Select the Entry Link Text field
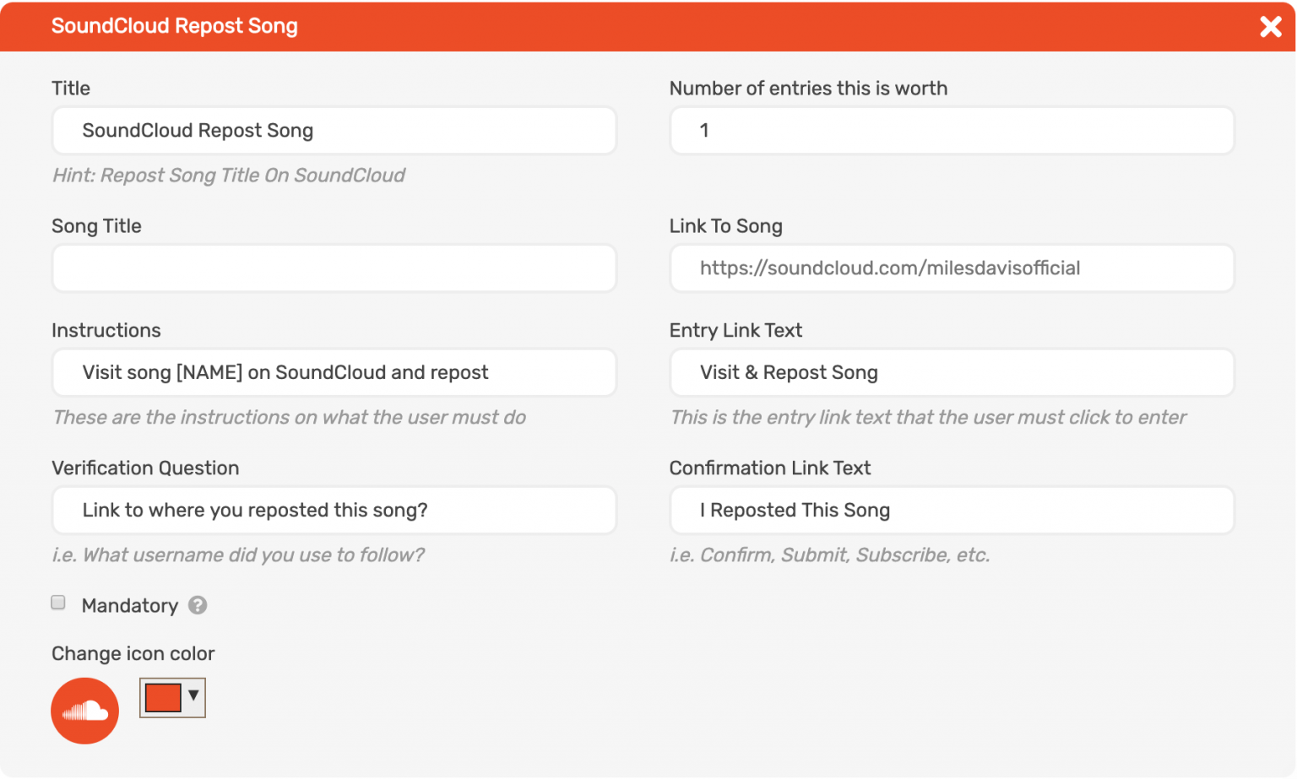Viewport: 1297px width, 779px height. (x=952, y=372)
